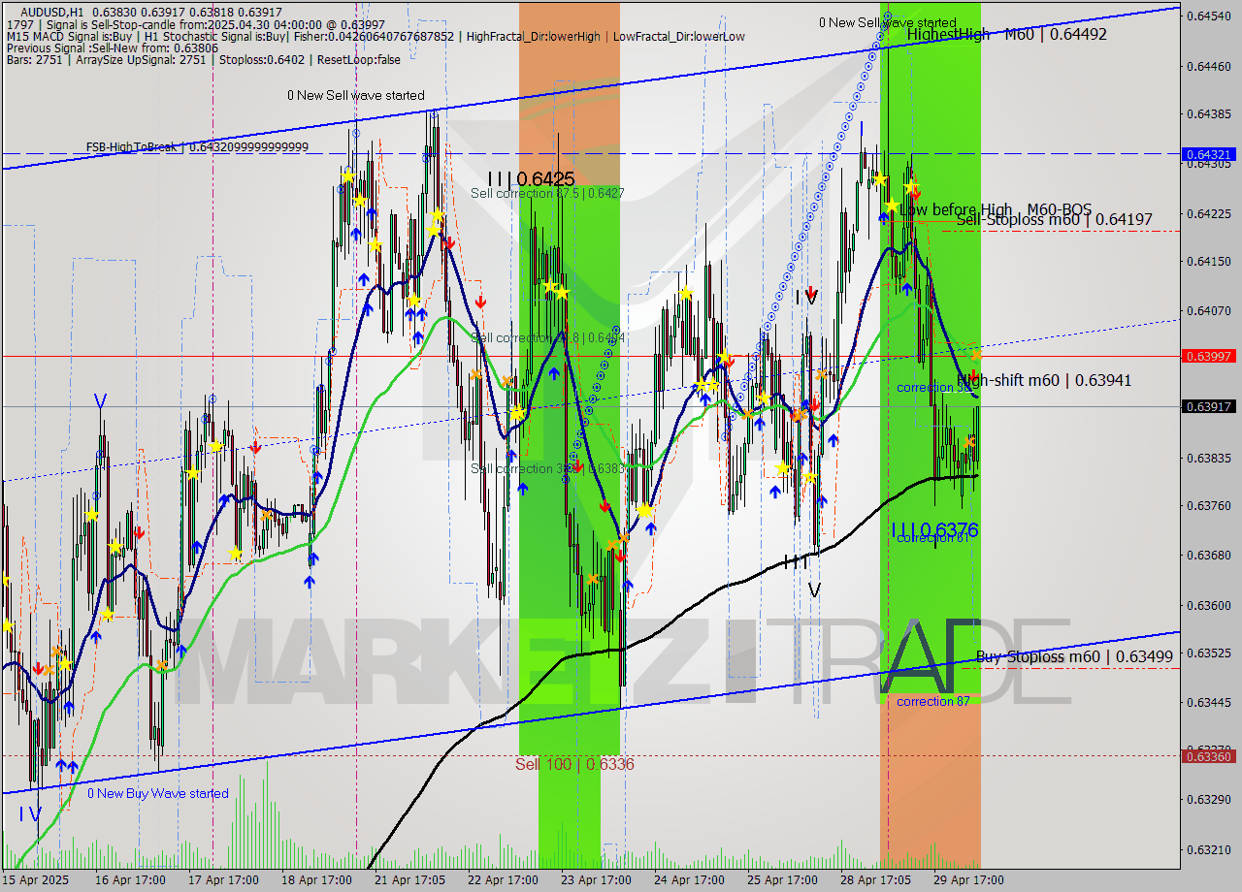Select the red down arrow beside the I V label

811,294
